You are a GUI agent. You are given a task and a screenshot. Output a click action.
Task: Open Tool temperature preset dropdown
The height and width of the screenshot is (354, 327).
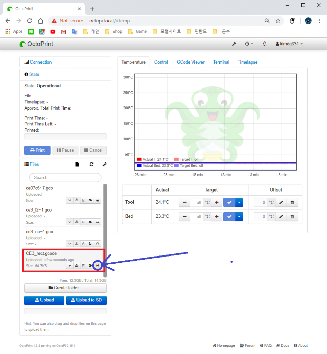[x=239, y=202]
